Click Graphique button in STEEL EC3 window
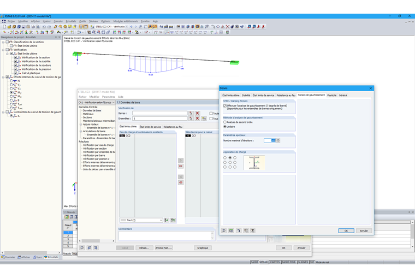This screenshot has width=415, height=278. (203, 248)
